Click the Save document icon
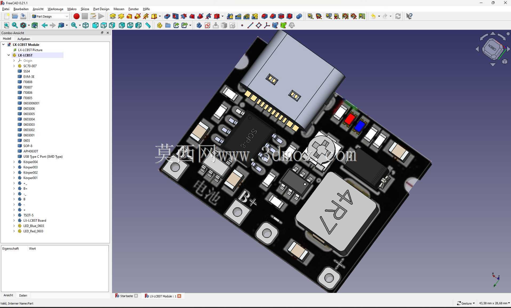Image resolution: width=511 pixels, height=308 pixels. [23, 16]
